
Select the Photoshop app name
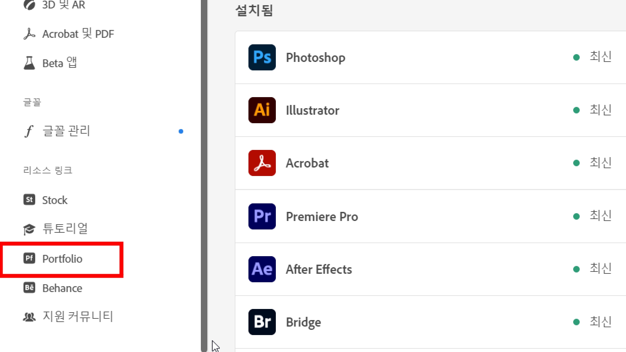(x=316, y=58)
